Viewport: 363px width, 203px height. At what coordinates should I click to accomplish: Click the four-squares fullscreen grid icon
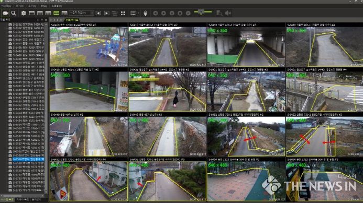click(x=123, y=13)
